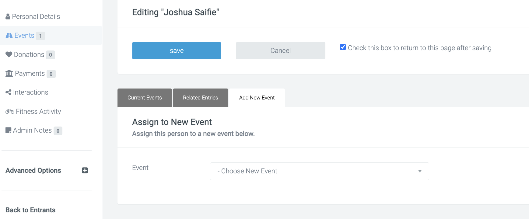Viewport: 529px width, 219px height.
Task: Click the Admin Notes sticky-note icon
Action: pyautogui.click(x=9, y=130)
